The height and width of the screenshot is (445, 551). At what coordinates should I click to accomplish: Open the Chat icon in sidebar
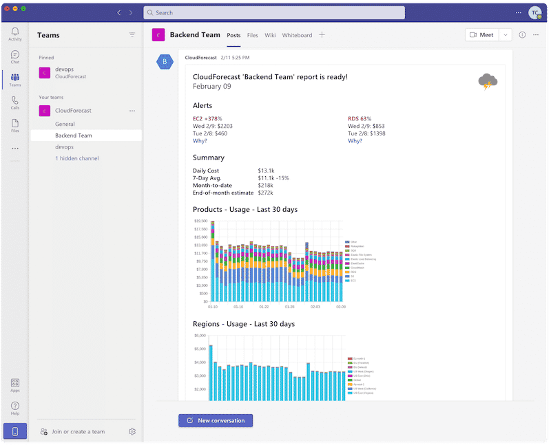[15, 57]
